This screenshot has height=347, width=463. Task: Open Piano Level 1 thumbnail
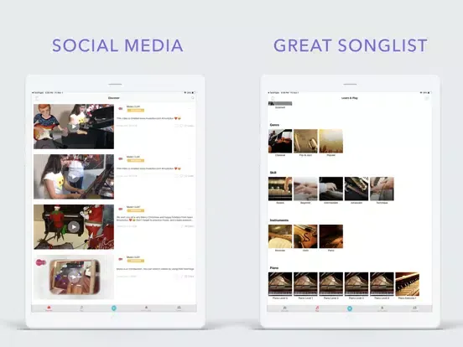coord(305,284)
